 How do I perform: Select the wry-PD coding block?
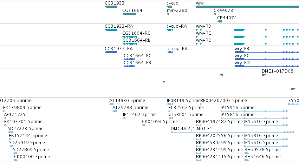click(x=240, y=66)
